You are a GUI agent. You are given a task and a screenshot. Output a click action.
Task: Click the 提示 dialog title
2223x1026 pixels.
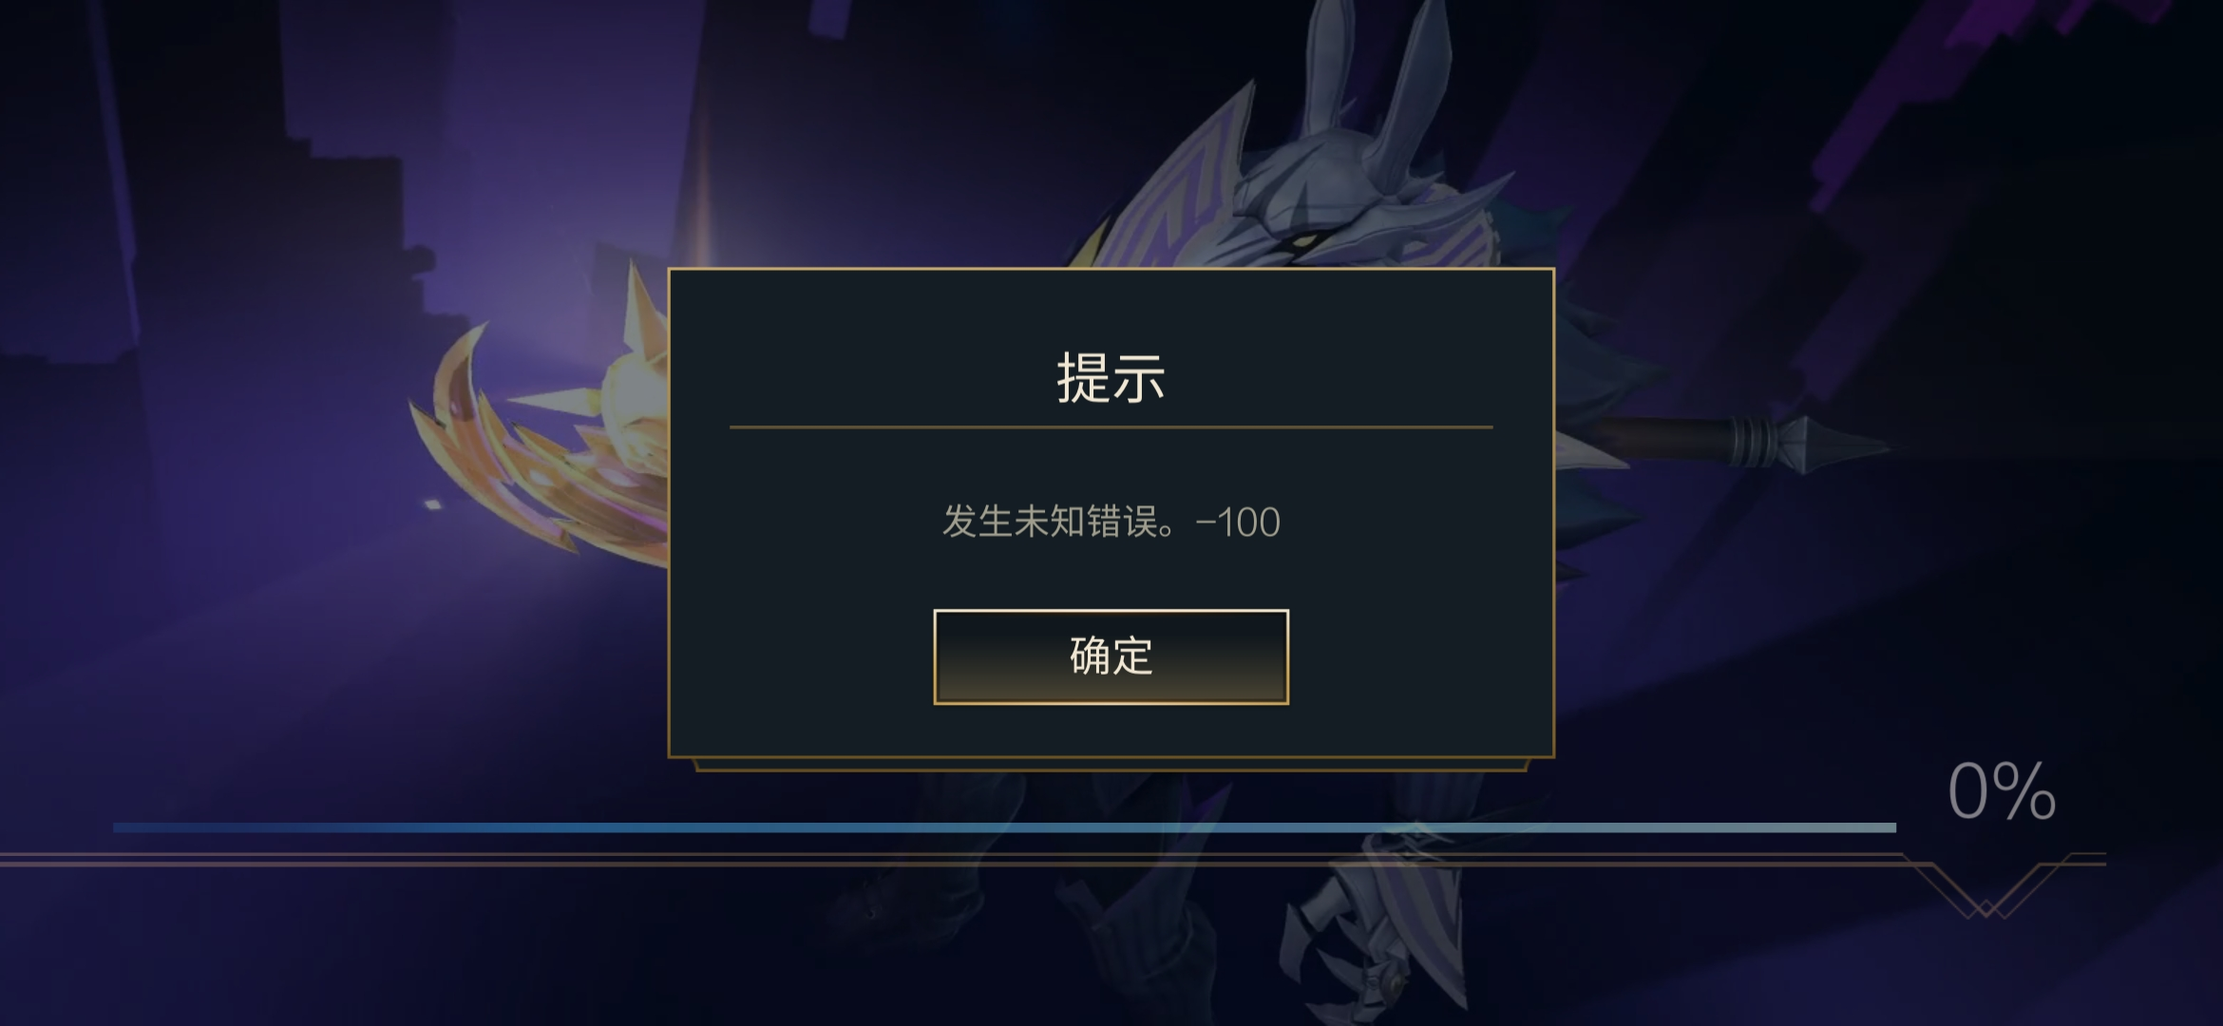coord(1111,378)
